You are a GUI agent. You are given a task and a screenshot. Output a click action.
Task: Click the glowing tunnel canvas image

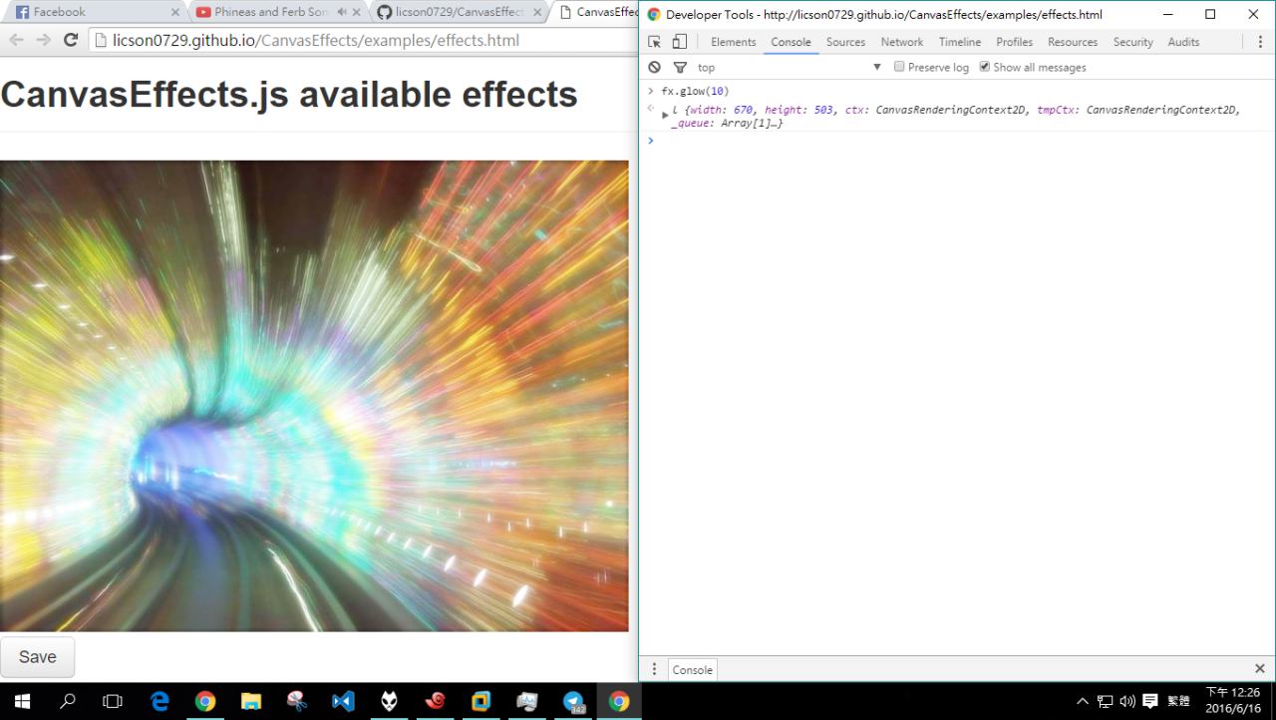pos(314,396)
